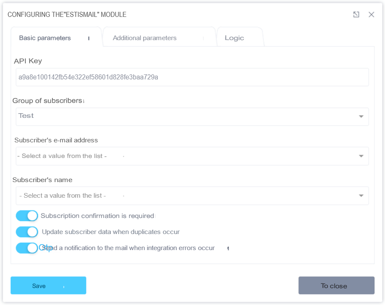Image resolution: width=385 pixels, height=305 pixels.
Task: Click the resize dialog icon top-right
Action: tap(356, 14)
